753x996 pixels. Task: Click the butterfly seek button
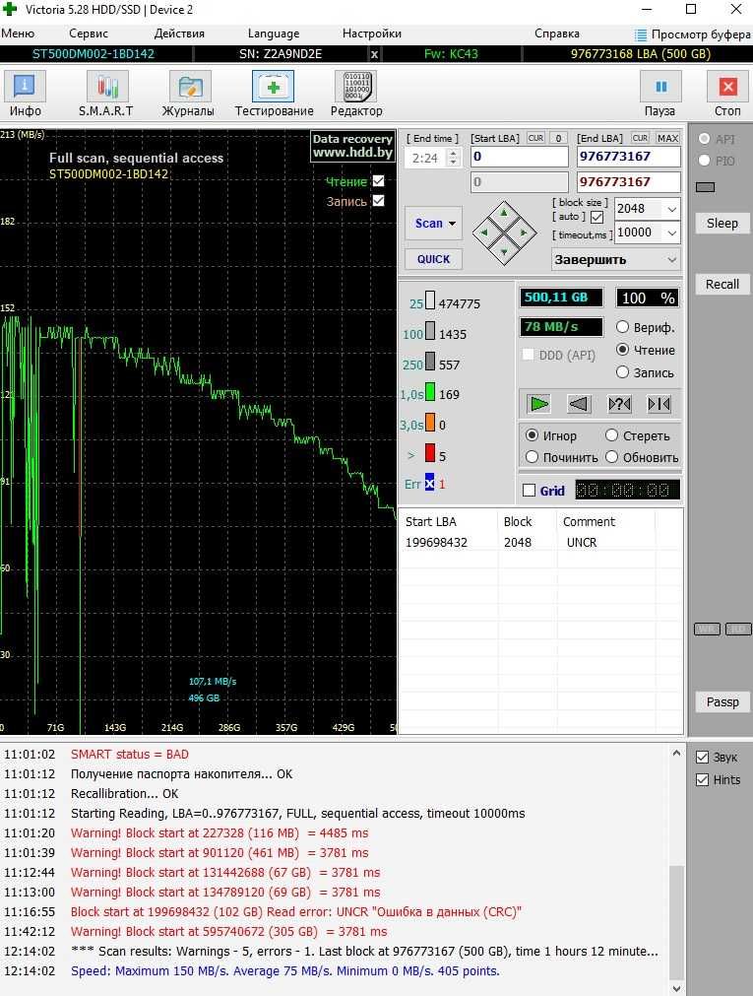(659, 404)
